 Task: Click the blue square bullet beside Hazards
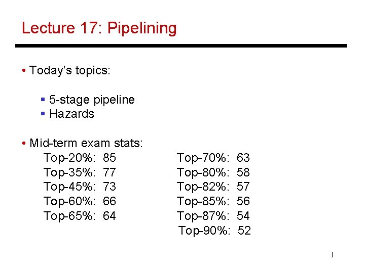[43, 114]
